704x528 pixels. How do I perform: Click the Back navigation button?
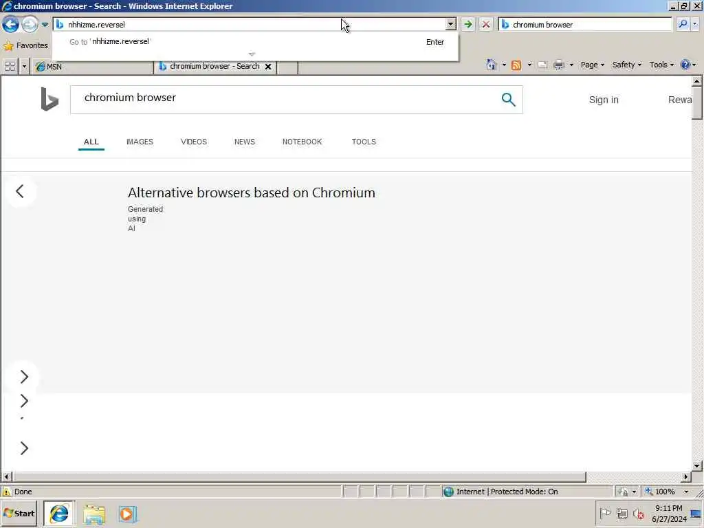pyautogui.click(x=10, y=24)
